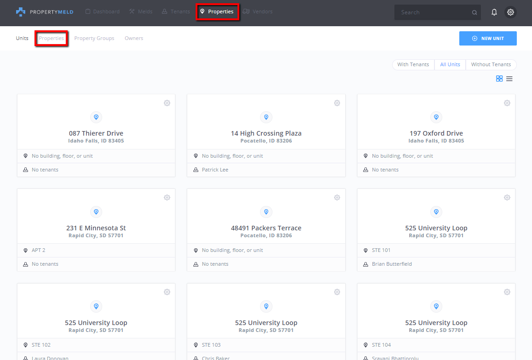Open the settings gear in top bar
Screen dimensions: 532x360
point(510,12)
